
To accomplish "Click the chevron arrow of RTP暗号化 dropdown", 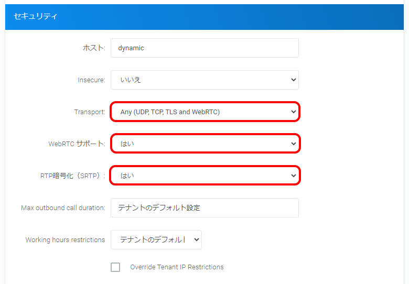I will (x=293, y=176).
